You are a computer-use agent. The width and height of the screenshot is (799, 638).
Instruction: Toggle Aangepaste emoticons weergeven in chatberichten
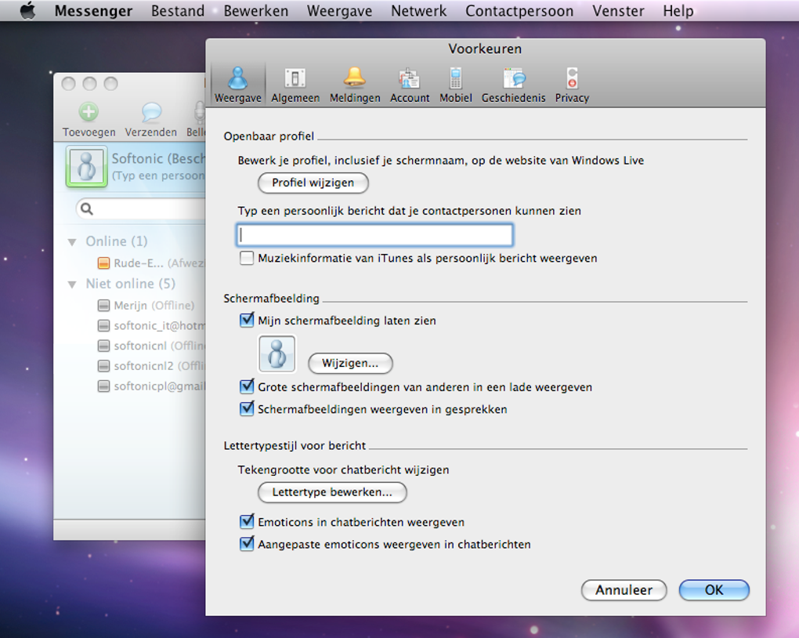pos(247,543)
